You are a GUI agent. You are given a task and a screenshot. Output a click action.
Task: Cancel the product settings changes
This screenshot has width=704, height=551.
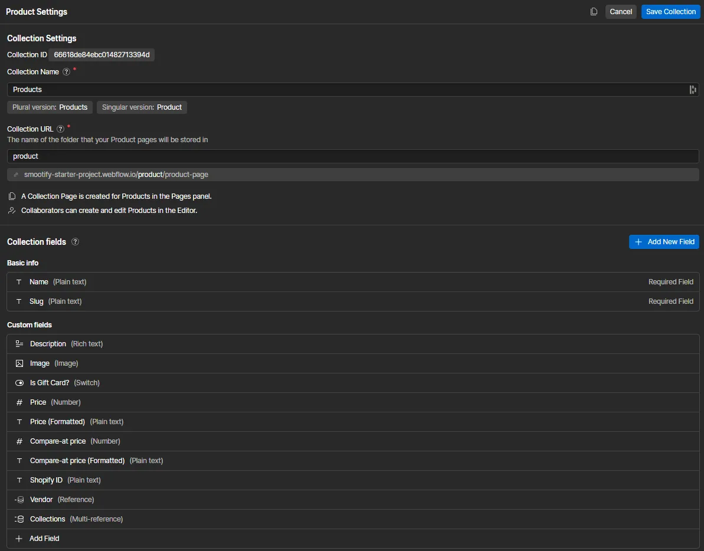click(x=621, y=12)
